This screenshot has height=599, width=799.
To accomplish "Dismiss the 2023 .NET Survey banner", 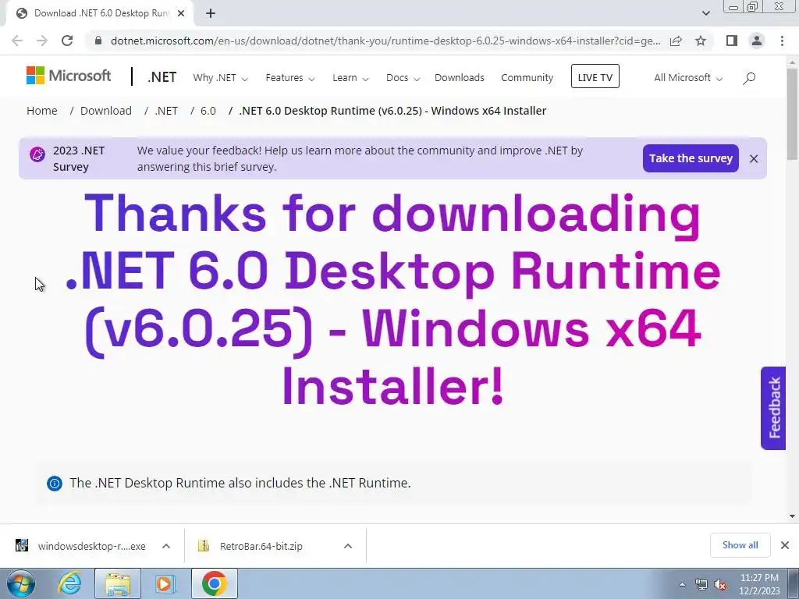I will click(755, 159).
